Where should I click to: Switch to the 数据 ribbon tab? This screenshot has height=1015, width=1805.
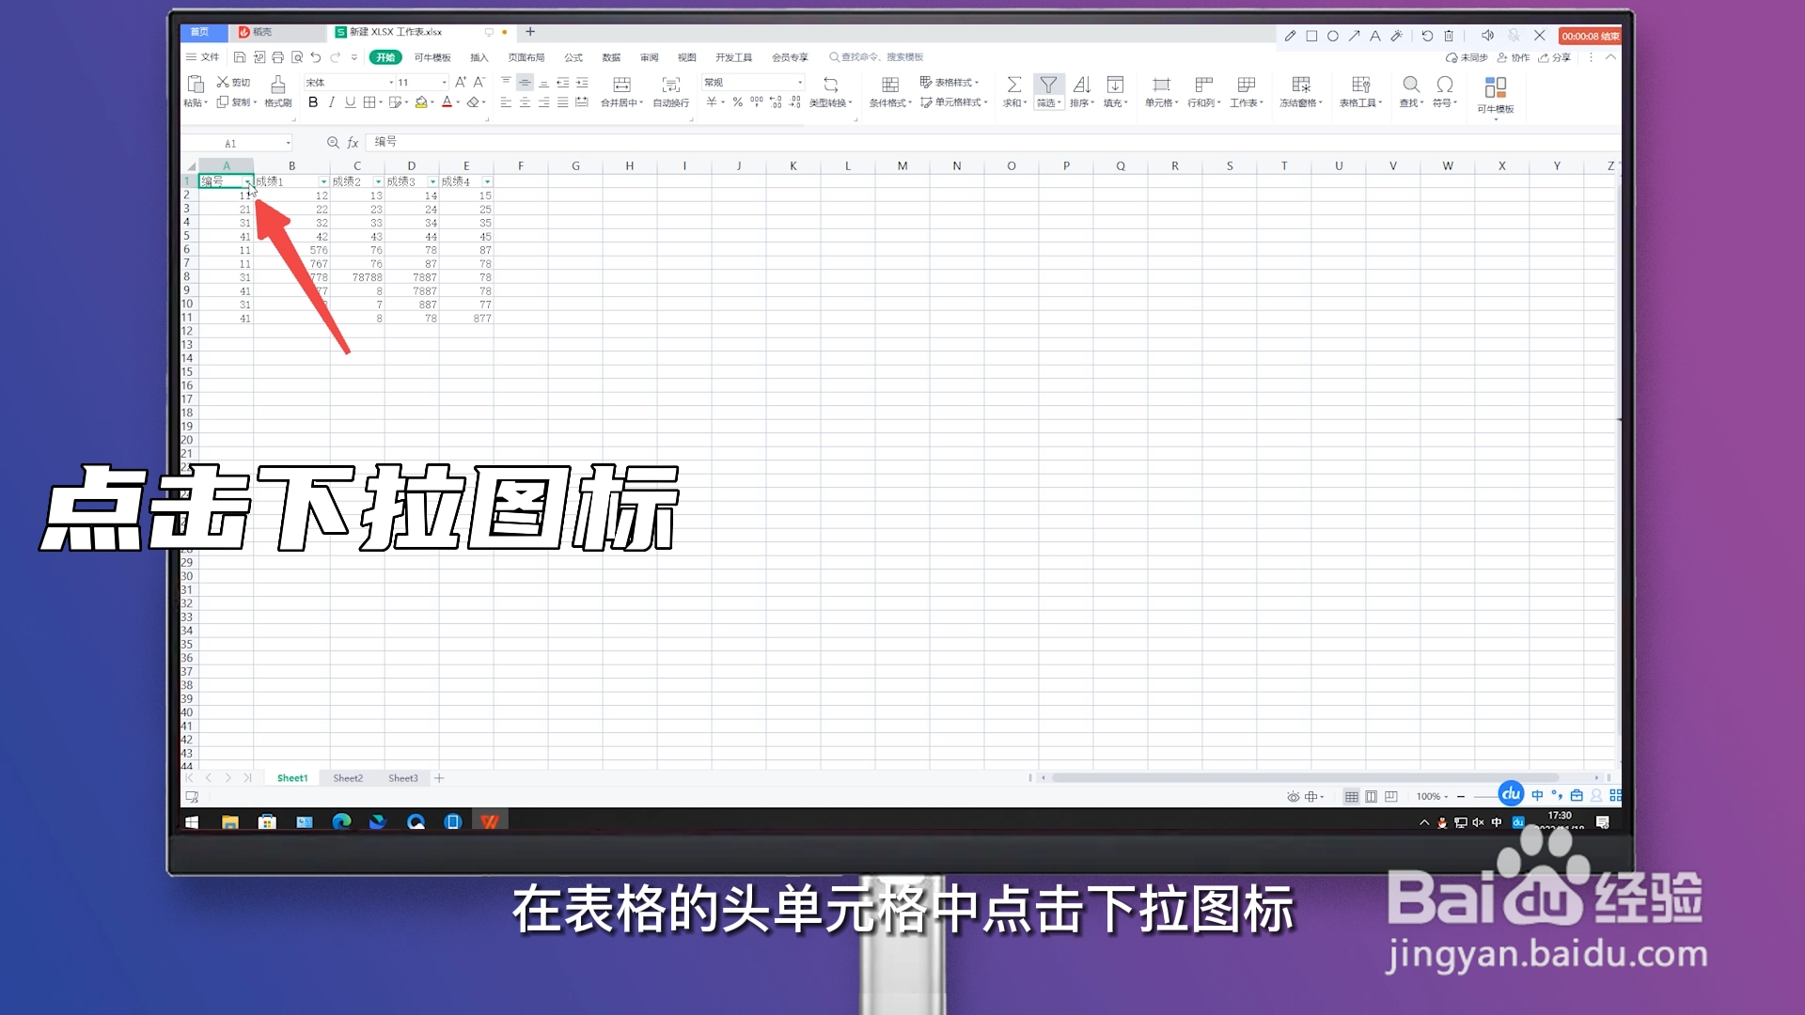pyautogui.click(x=610, y=57)
